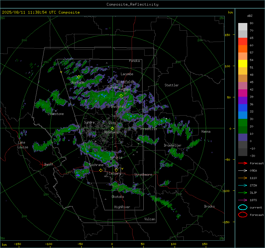Click the Brooks city label

pyautogui.click(x=209, y=206)
